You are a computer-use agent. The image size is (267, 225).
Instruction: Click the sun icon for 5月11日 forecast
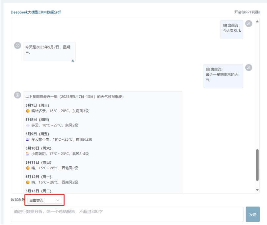28,168
